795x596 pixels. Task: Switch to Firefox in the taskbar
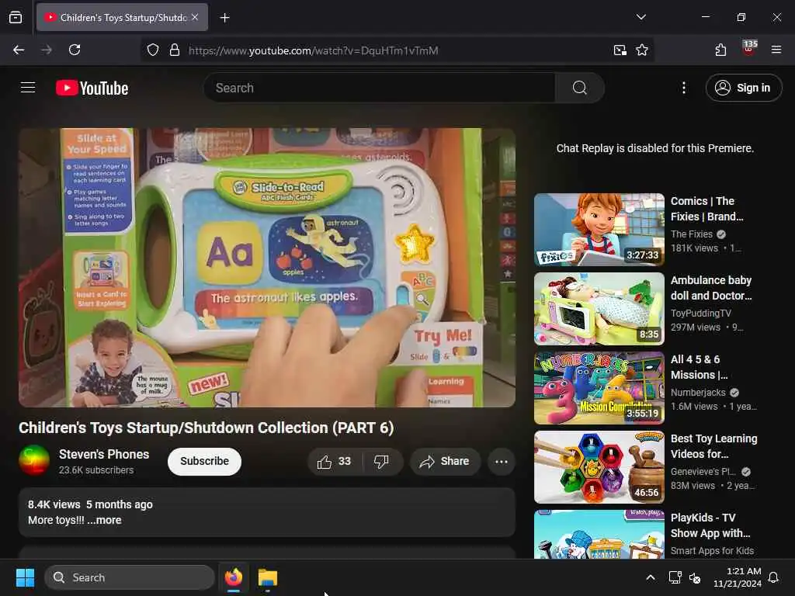pos(234,577)
